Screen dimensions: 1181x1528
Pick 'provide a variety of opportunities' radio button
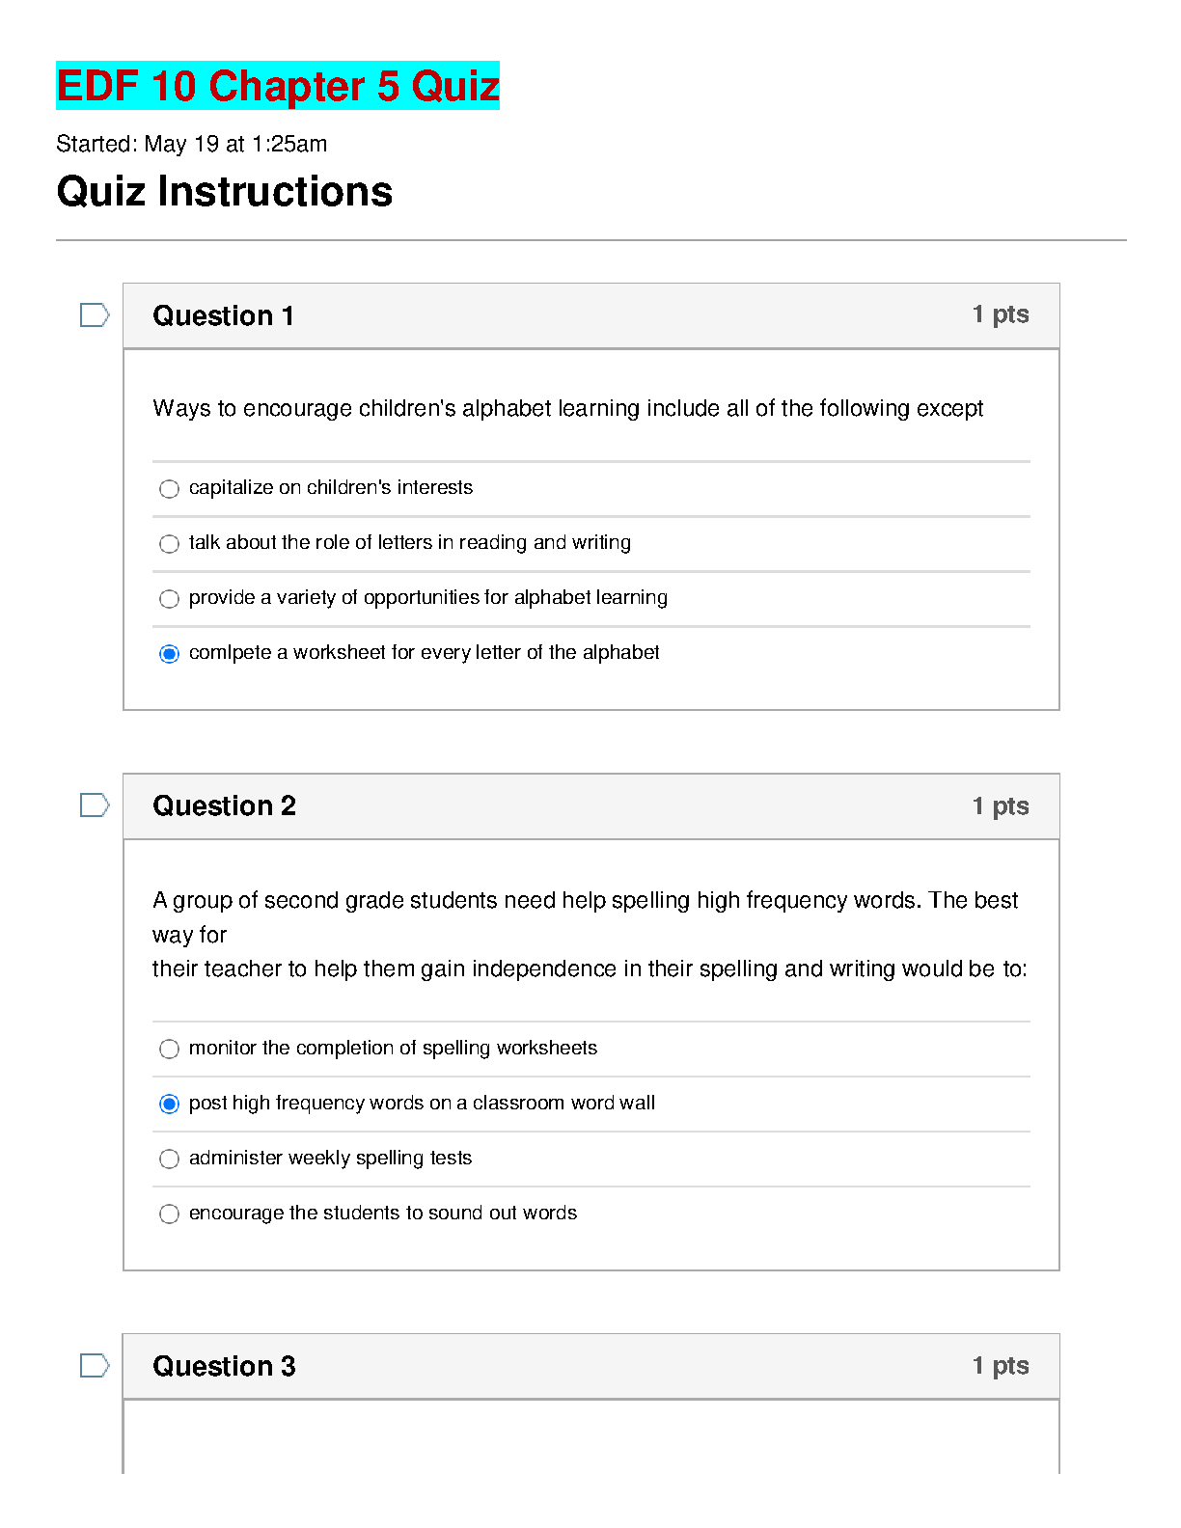point(169,599)
